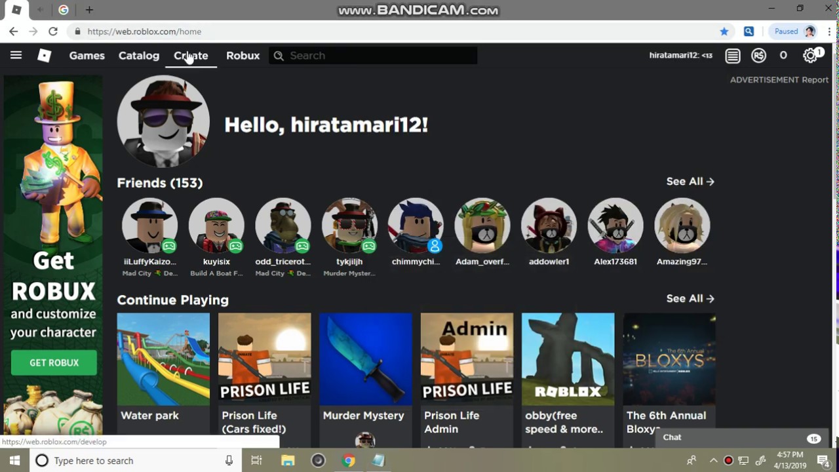839x472 pixels.
Task: Click the Roblox search field
Action: [x=374, y=56]
